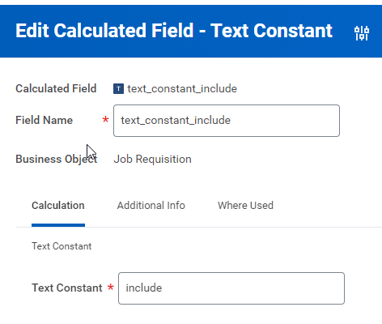Click the red asterisk next to Field Name
382x324 pixels.
(x=105, y=119)
